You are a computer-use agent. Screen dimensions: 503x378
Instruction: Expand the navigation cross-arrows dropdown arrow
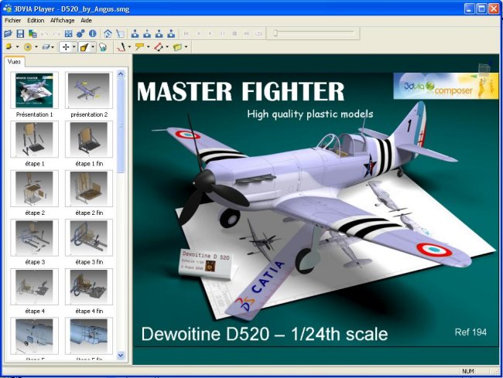point(74,47)
